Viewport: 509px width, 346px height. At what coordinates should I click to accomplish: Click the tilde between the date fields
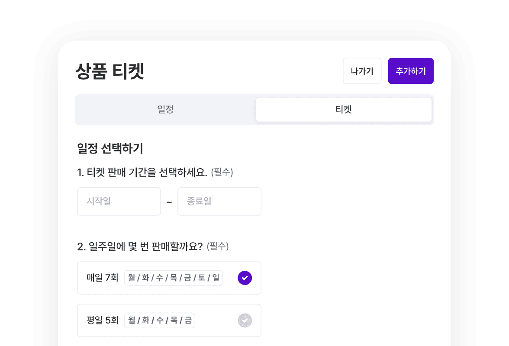(x=169, y=202)
